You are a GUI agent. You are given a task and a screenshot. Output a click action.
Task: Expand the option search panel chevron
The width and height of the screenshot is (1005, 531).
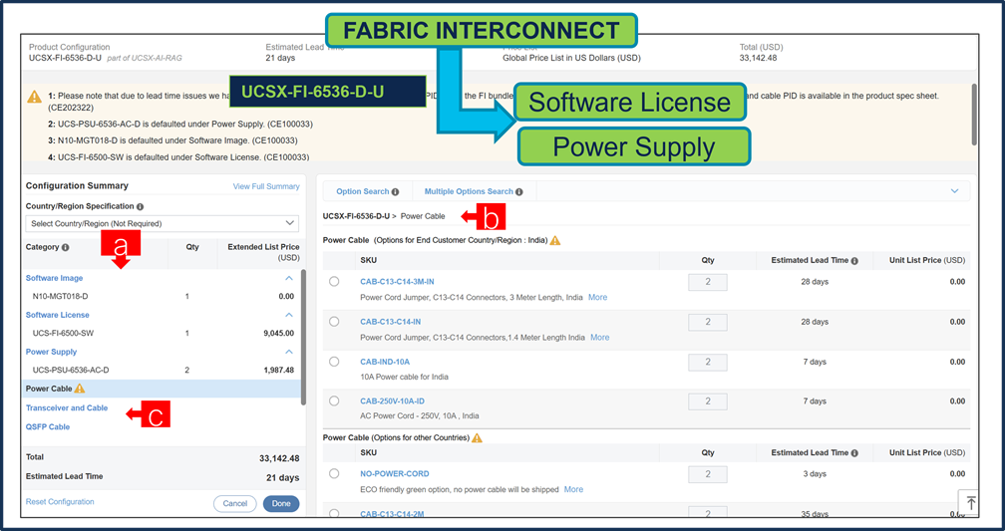click(954, 191)
